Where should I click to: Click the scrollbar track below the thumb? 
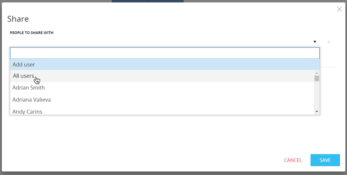coord(317,96)
